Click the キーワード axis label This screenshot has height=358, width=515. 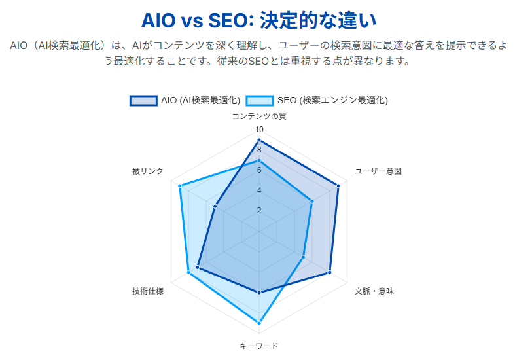[259, 346]
